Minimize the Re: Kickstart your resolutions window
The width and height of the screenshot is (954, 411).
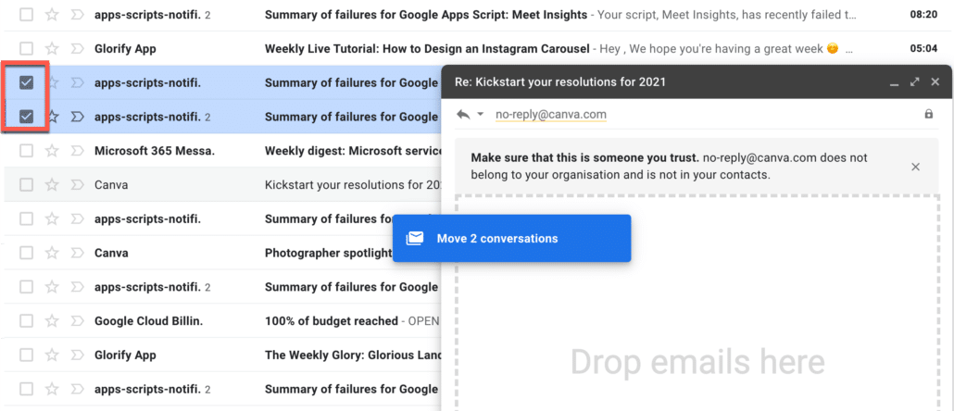click(895, 82)
